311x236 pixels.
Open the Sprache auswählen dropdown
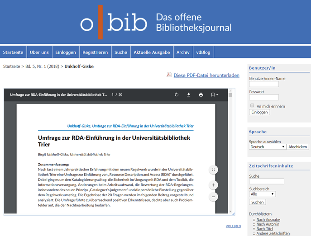[268, 147]
